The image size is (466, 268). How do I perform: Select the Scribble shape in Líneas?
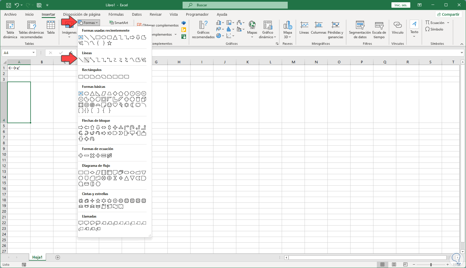click(x=144, y=60)
